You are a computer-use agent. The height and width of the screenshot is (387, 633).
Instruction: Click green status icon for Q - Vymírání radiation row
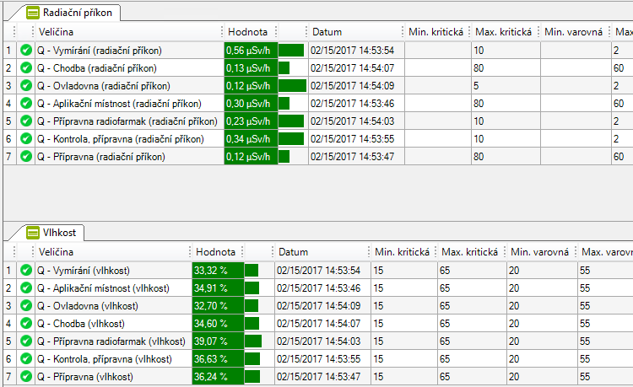tap(26, 50)
